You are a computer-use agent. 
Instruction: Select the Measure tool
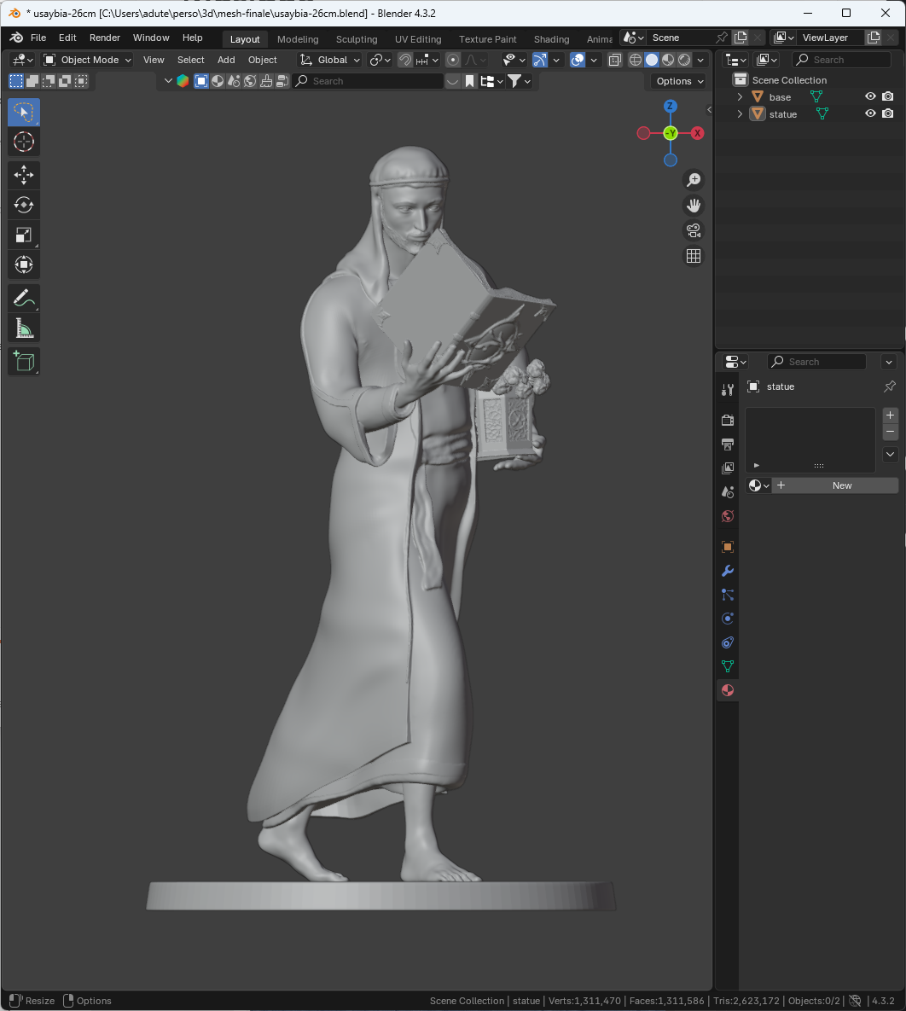pos(24,328)
